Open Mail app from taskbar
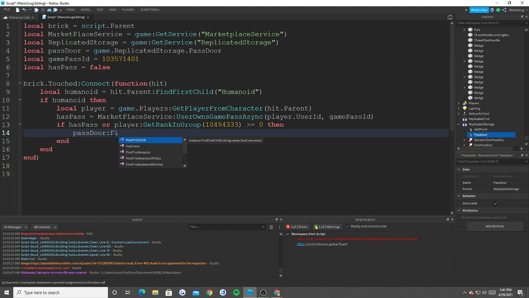Image resolution: width=529 pixels, height=298 pixels. (196, 293)
